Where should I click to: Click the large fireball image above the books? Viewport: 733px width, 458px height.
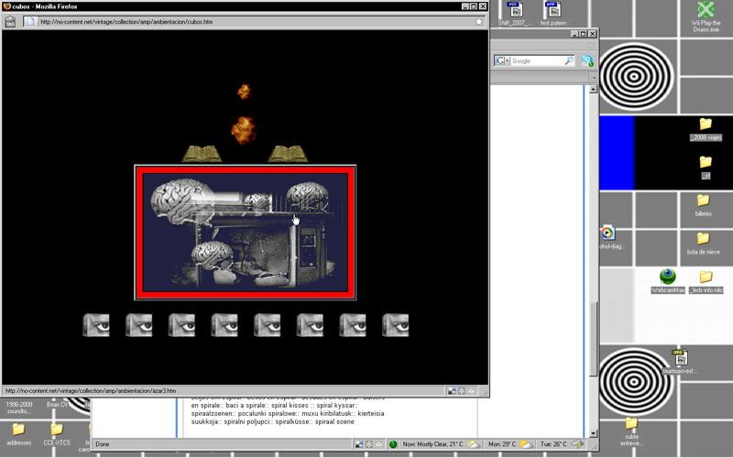click(244, 127)
